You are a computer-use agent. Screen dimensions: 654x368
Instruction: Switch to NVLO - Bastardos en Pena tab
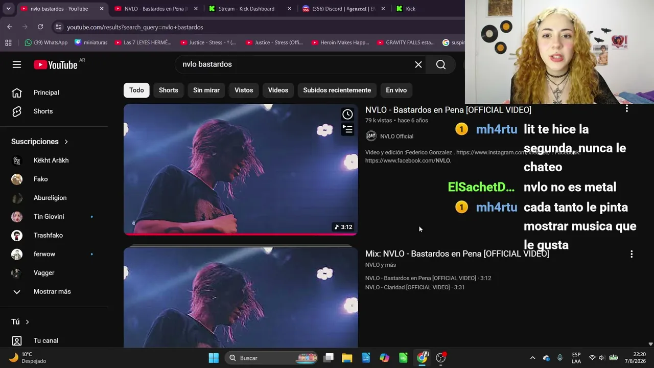click(x=156, y=9)
